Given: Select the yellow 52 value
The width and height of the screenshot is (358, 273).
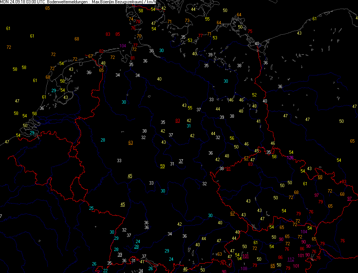Looking at the screenshot, I should (254, 95).
